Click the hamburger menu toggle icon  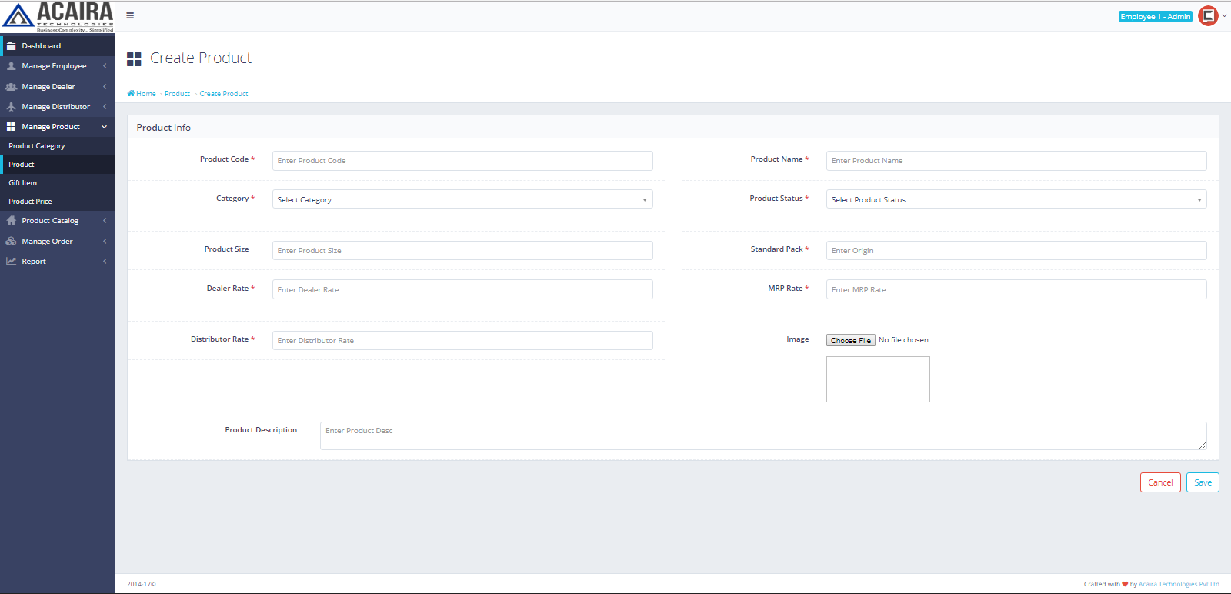point(130,15)
